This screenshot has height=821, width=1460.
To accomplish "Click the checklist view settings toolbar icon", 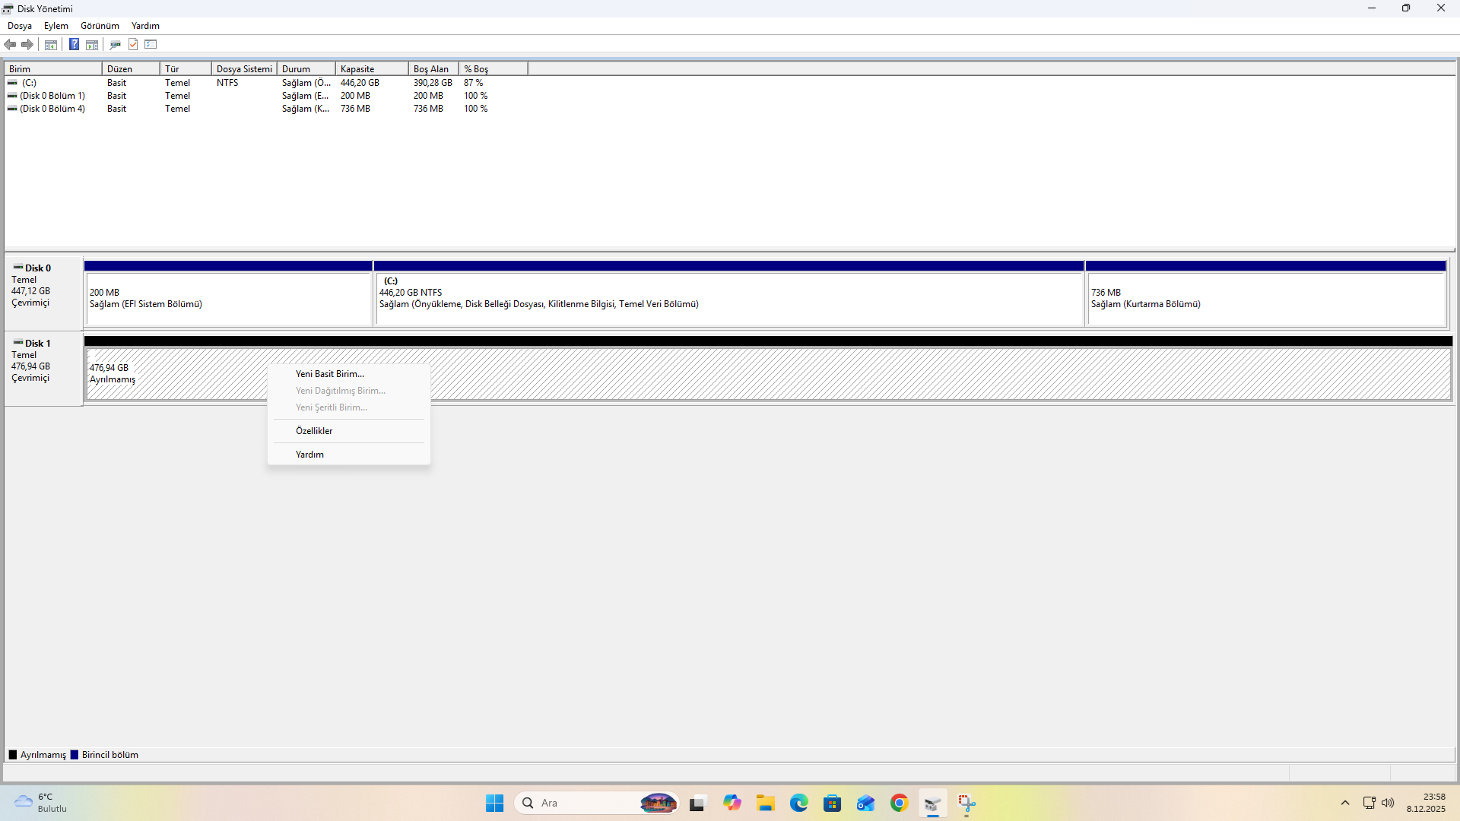I will 151,44.
